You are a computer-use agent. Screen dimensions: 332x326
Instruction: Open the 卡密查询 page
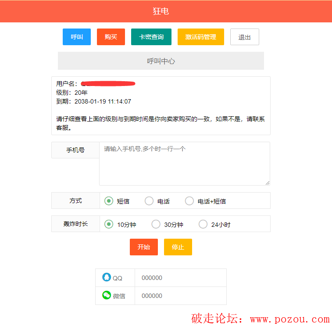pyautogui.click(x=151, y=37)
